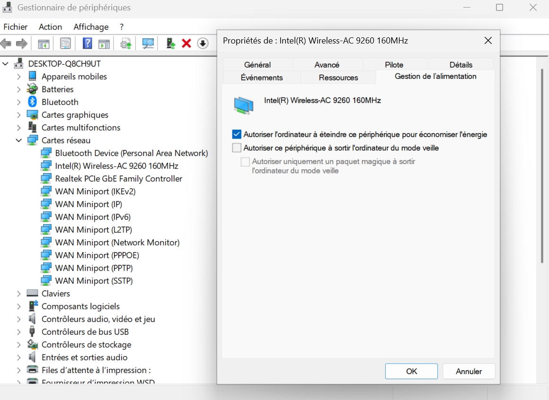Click the scan for hardware changes icon
Screen dimensions: 549x400
[x=148, y=43]
